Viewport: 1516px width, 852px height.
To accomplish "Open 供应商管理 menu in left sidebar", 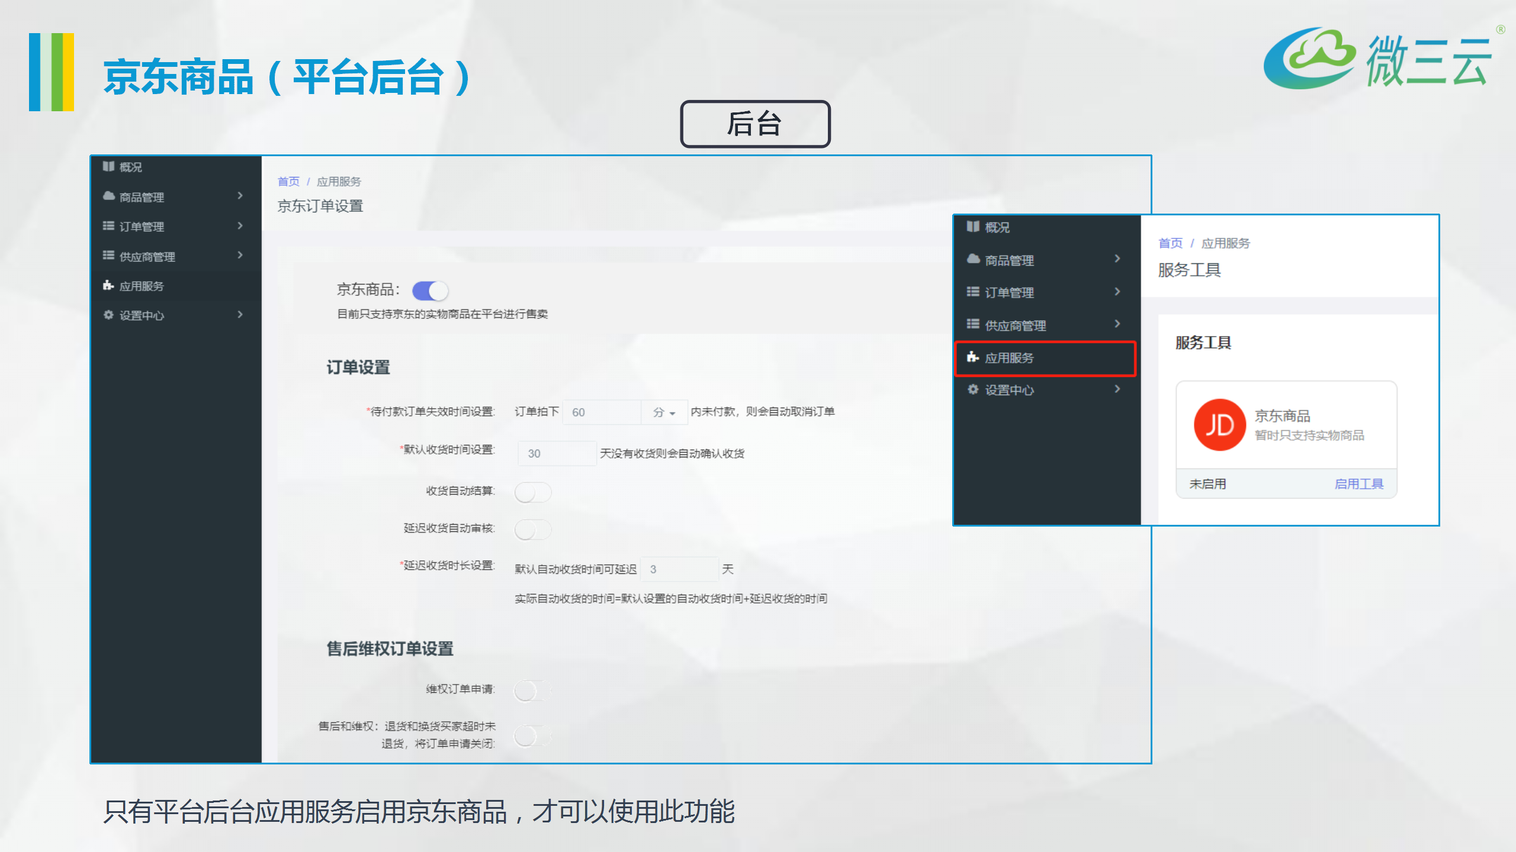I will pyautogui.click(x=176, y=256).
